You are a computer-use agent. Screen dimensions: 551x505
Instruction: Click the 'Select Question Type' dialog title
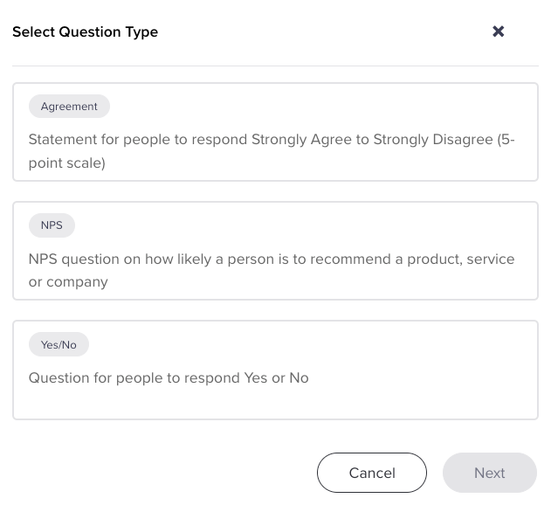85,32
